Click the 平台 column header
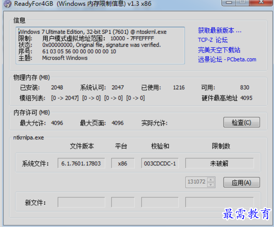 click(x=121, y=146)
